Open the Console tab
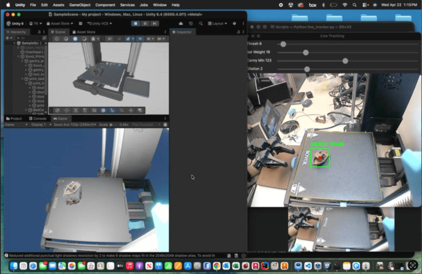The width and height of the screenshot is (422, 274). point(38,118)
